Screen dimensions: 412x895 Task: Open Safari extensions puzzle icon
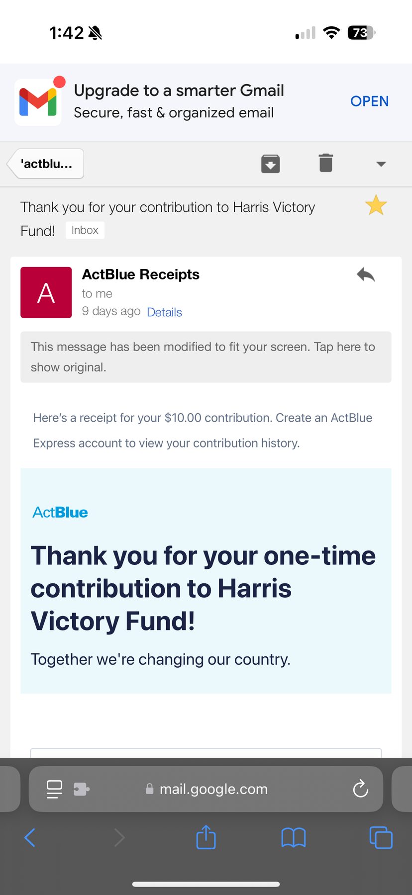82,789
